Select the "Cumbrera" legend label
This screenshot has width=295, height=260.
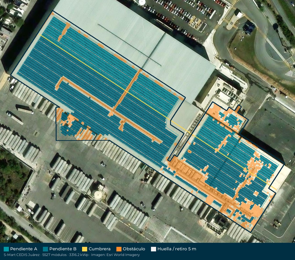click(x=99, y=249)
